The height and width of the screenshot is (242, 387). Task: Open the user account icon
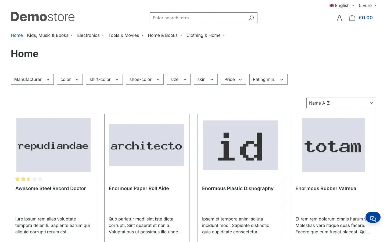339,18
